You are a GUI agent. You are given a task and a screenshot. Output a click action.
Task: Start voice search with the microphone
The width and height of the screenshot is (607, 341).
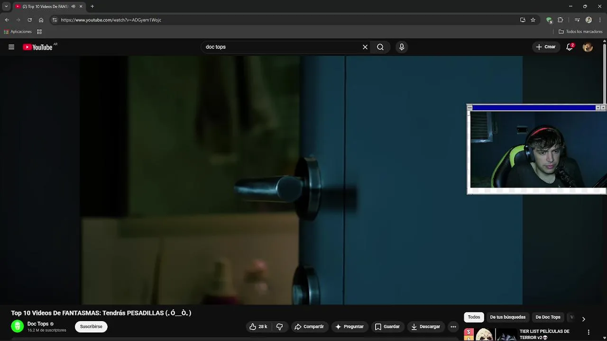pyautogui.click(x=402, y=47)
